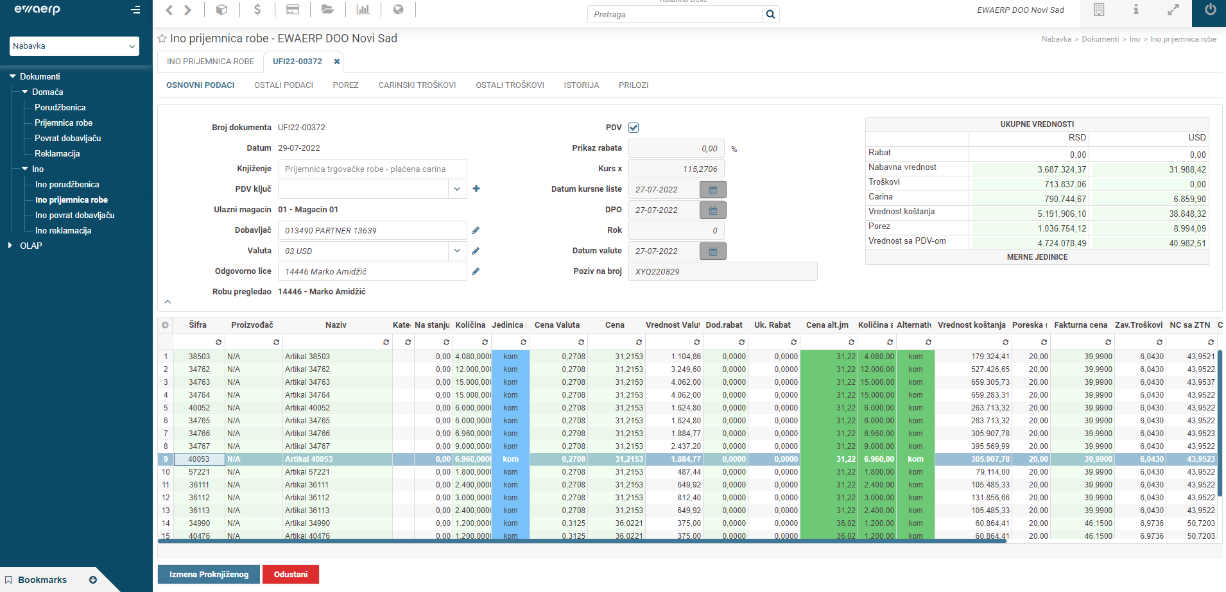Uncheck the PDV checkbox
1226x592 pixels.
(x=634, y=128)
